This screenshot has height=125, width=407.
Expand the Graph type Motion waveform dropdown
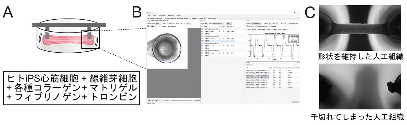tap(257, 24)
